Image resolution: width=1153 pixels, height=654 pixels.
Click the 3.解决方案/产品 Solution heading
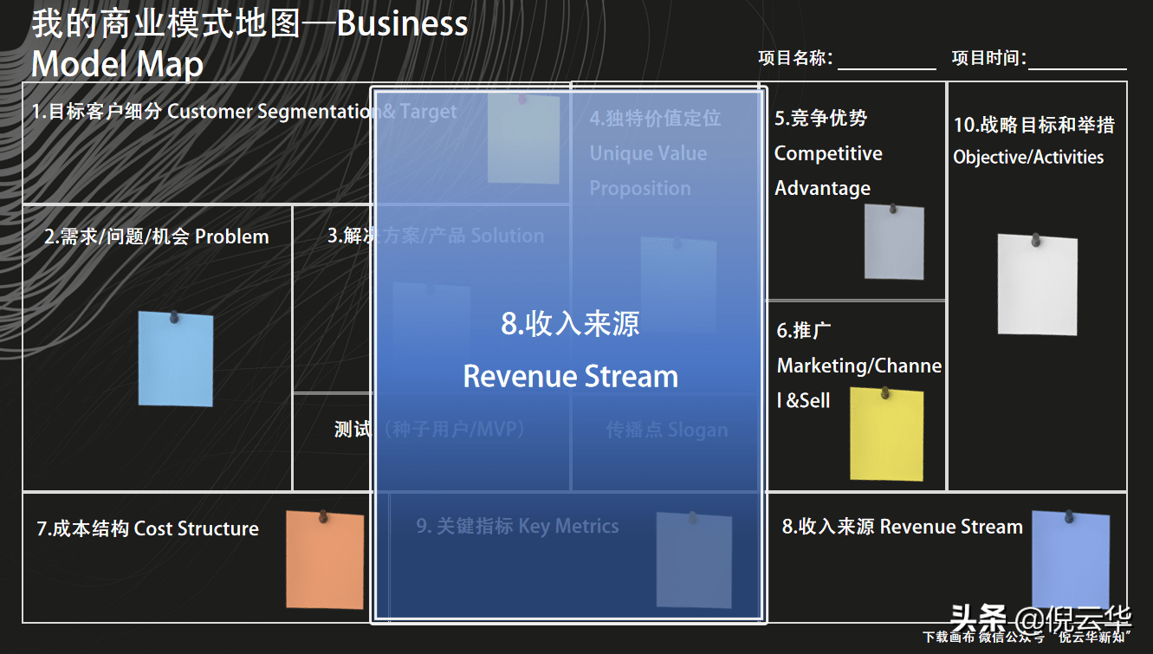coord(436,236)
